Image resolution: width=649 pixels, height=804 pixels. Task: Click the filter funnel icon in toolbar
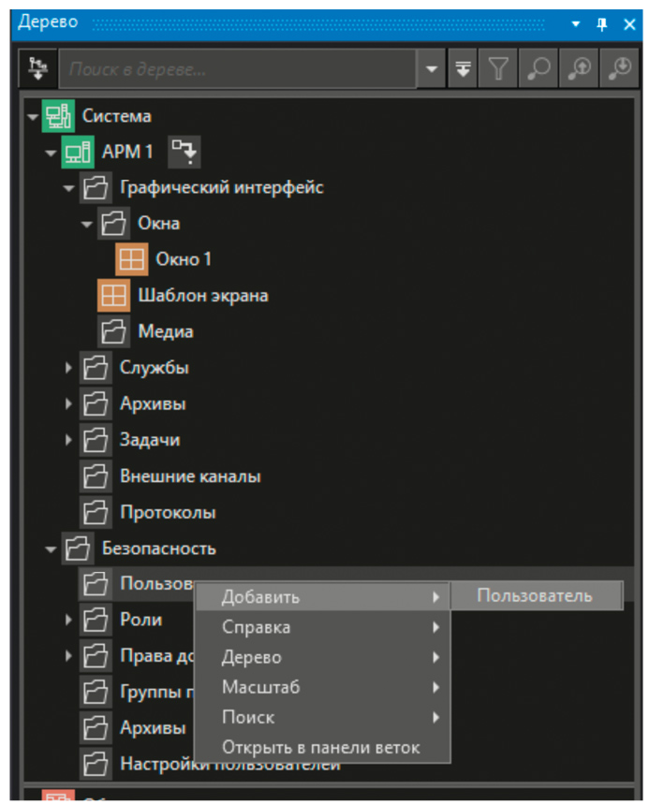(499, 69)
